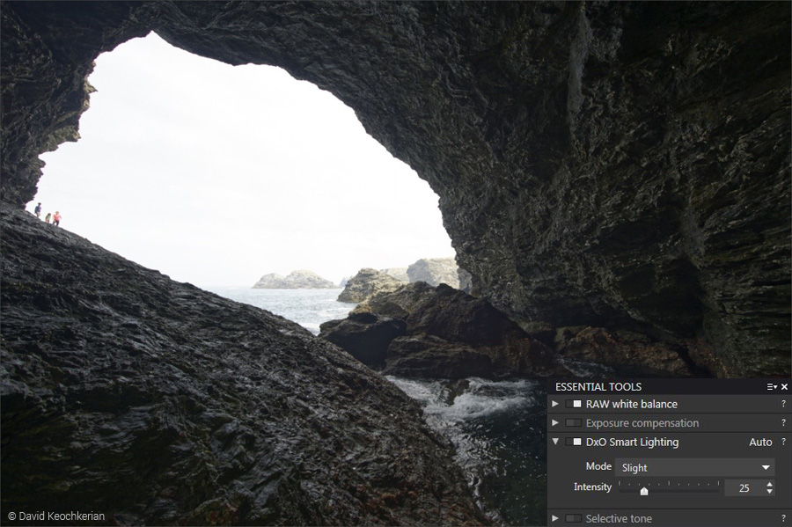Click the Intensity slider handle
The width and height of the screenshot is (792, 527).
pos(644,491)
